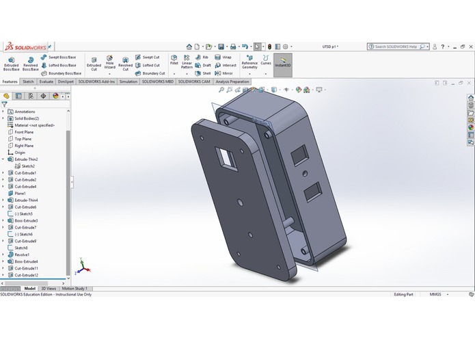Click the Home icon in top toolbar
Viewport: 475px width, 338px height.
coord(189,47)
